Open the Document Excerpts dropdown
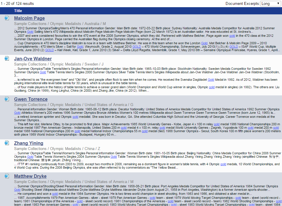Screen dimensions: 282x206 coord(270,3)
